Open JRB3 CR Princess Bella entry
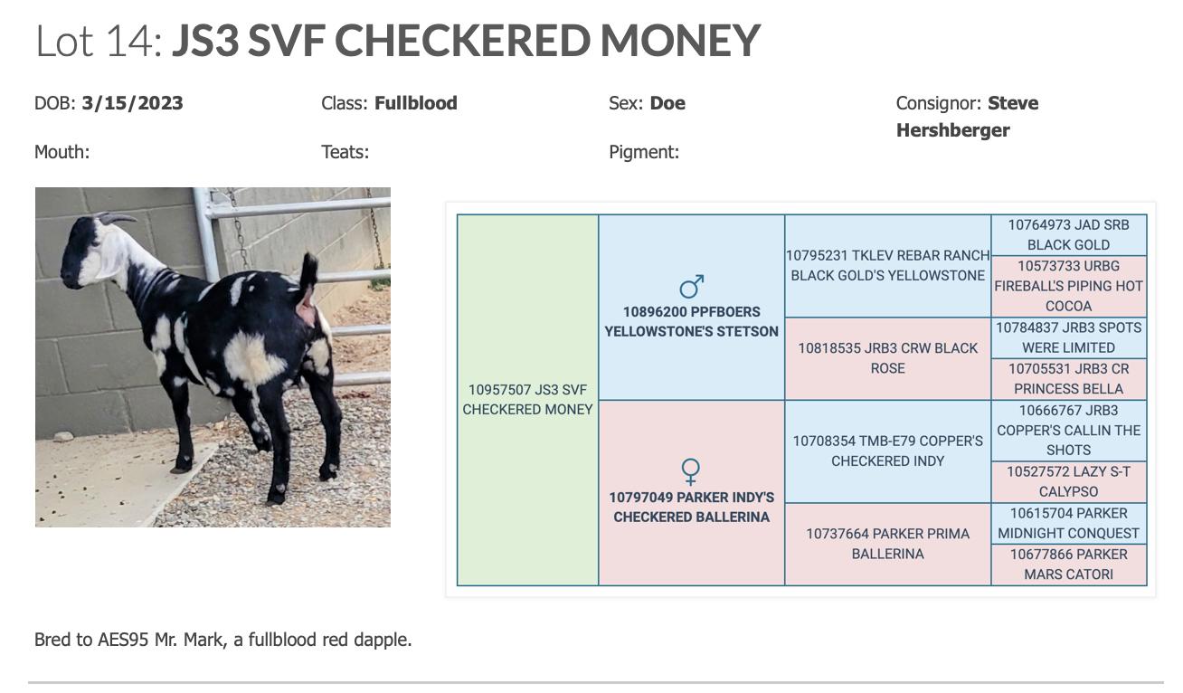 pyautogui.click(x=1068, y=379)
